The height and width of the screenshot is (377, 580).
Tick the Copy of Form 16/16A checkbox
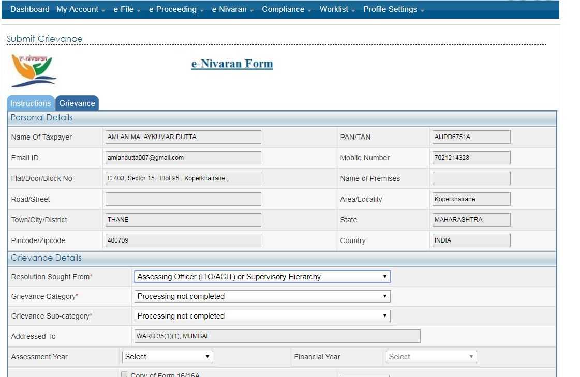[x=124, y=374]
